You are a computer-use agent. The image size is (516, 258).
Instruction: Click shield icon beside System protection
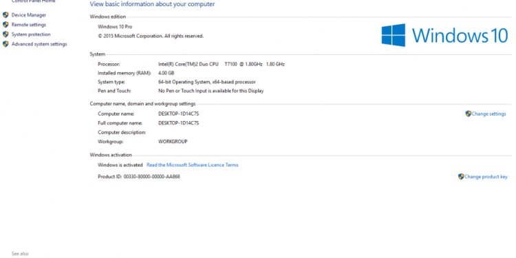pyautogui.click(x=6, y=34)
